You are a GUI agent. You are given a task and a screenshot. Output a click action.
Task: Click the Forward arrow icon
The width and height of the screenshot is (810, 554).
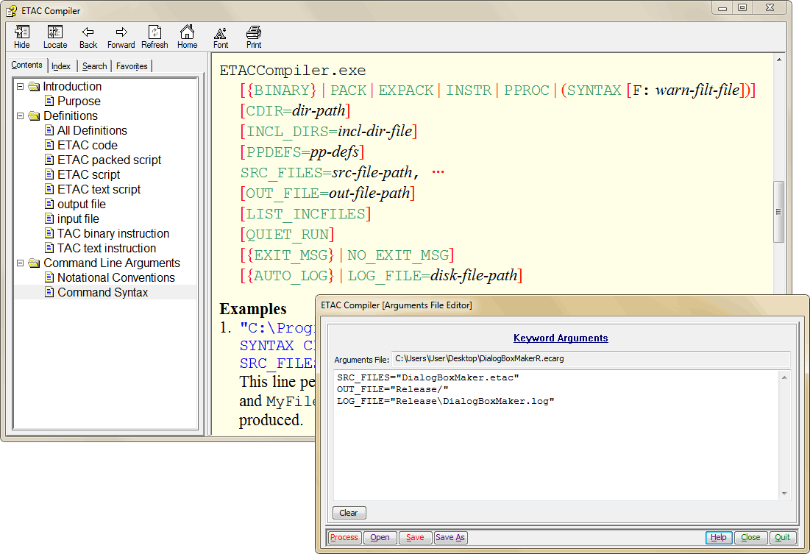[121, 36]
